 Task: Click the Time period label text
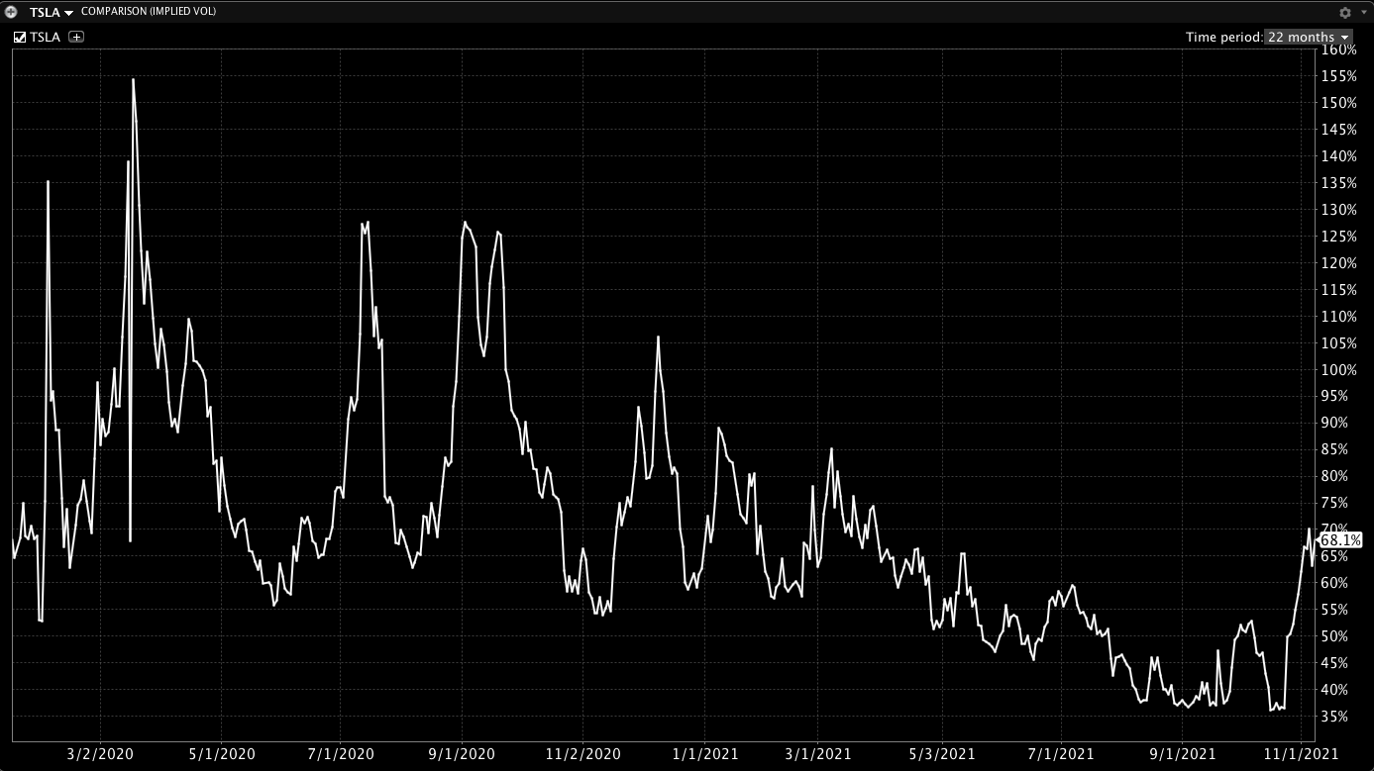1223,38
